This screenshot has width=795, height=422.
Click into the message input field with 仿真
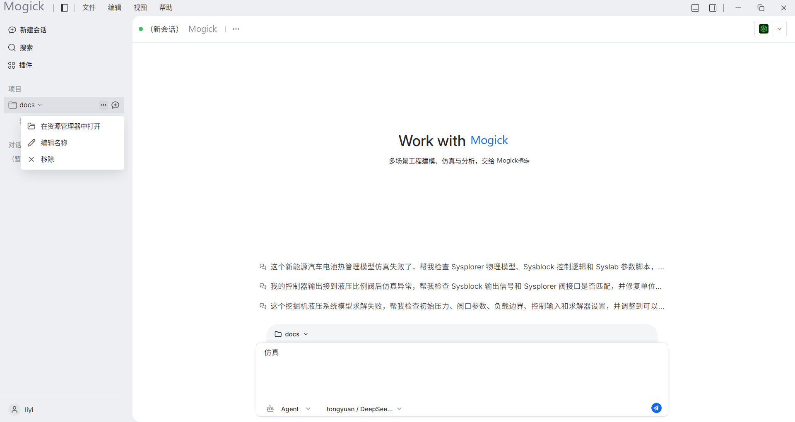coord(462,370)
